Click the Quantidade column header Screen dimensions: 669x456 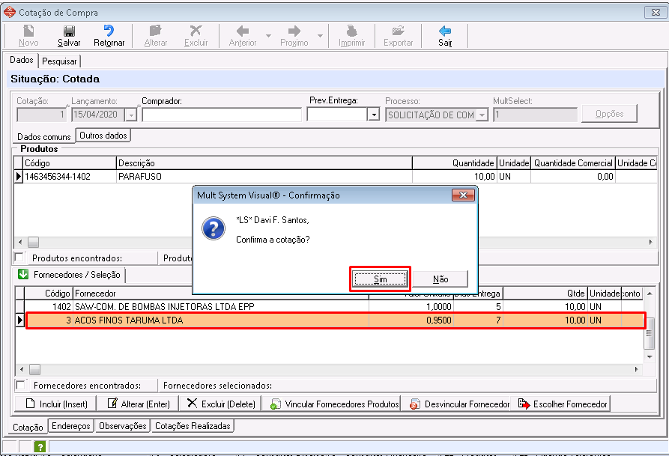pyautogui.click(x=455, y=163)
